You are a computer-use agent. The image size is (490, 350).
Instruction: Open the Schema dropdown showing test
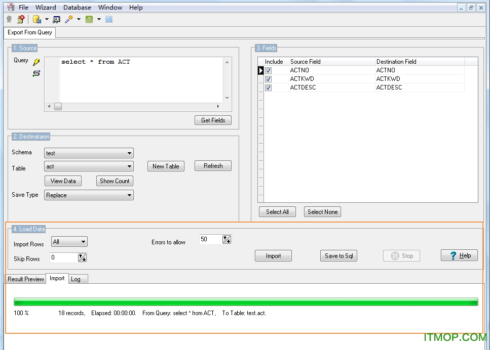click(x=130, y=153)
